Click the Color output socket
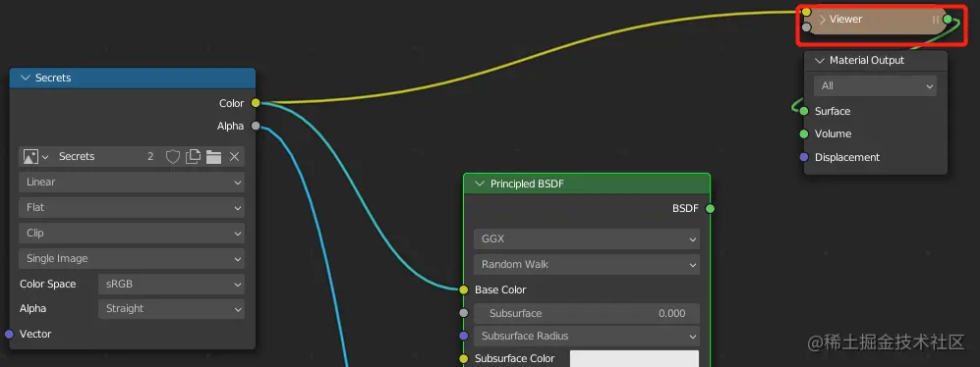This screenshot has width=980, height=367. click(255, 103)
